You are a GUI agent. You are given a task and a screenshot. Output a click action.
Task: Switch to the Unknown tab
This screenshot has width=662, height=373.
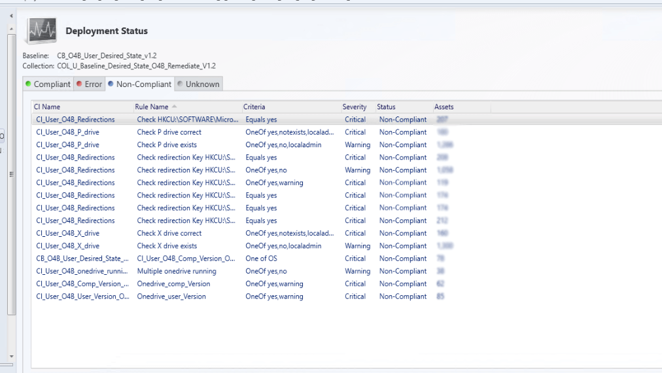(198, 84)
